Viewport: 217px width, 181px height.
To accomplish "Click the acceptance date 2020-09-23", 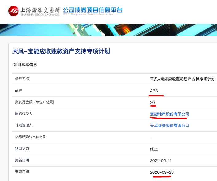I will [x=162, y=172].
